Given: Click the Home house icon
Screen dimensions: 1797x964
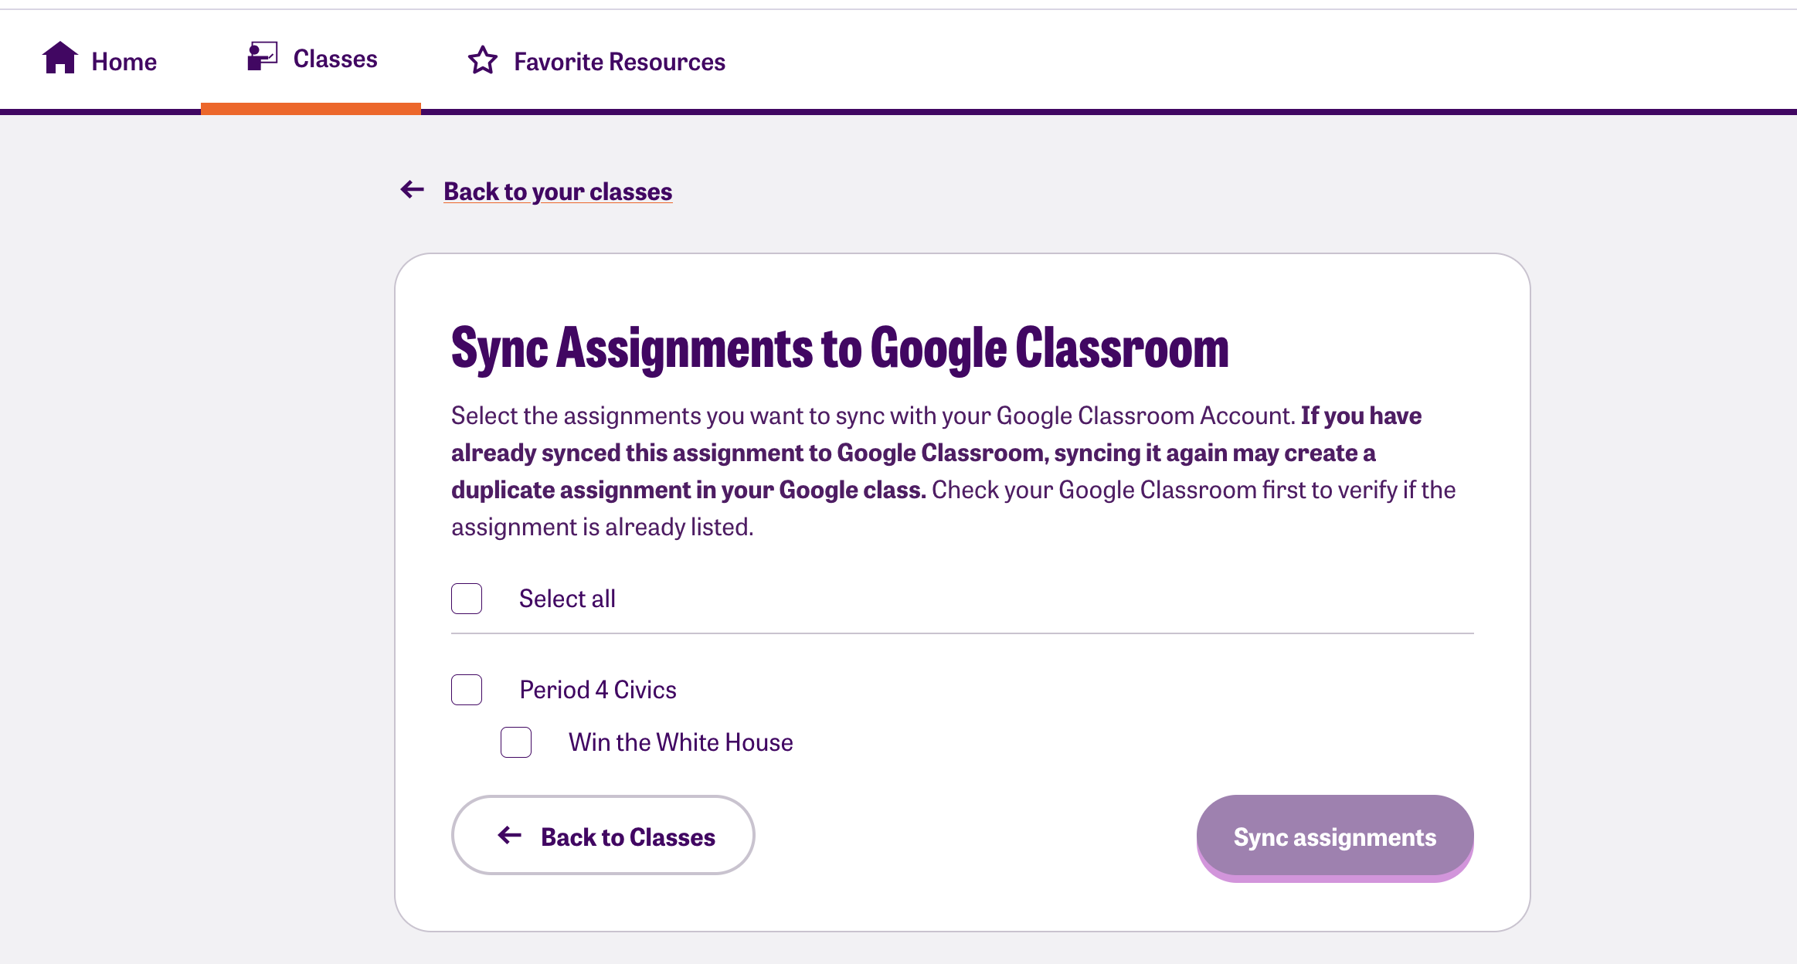Looking at the screenshot, I should 59,58.
